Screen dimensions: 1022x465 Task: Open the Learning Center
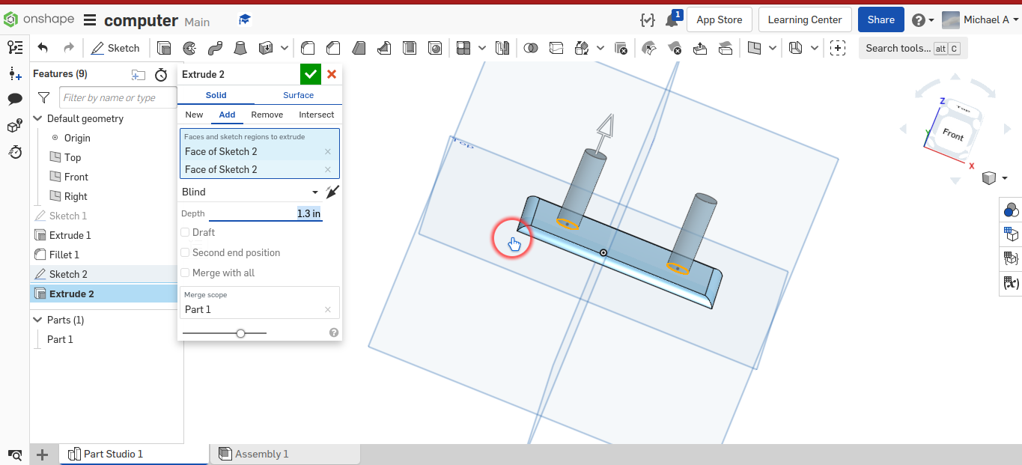click(x=805, y=19)
